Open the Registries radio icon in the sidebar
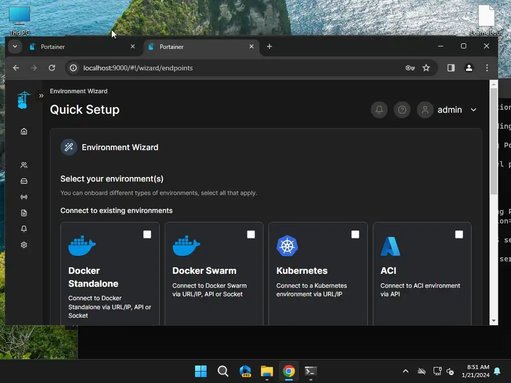Image resolution: width=511 pixels, height=383 pixels. click(24, 197)
